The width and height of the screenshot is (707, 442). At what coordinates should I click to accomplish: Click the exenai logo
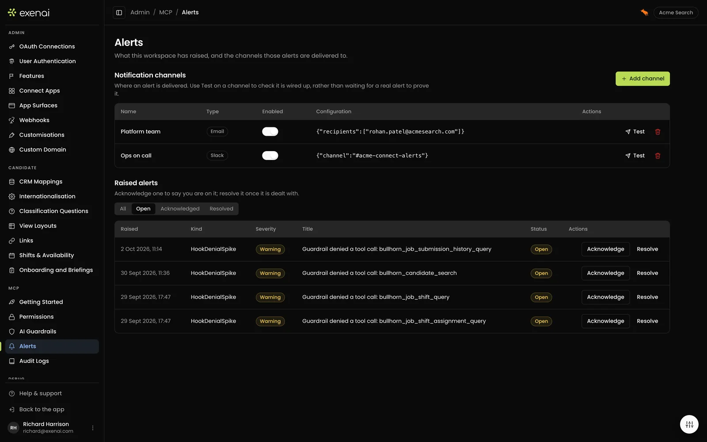point(29,13)
